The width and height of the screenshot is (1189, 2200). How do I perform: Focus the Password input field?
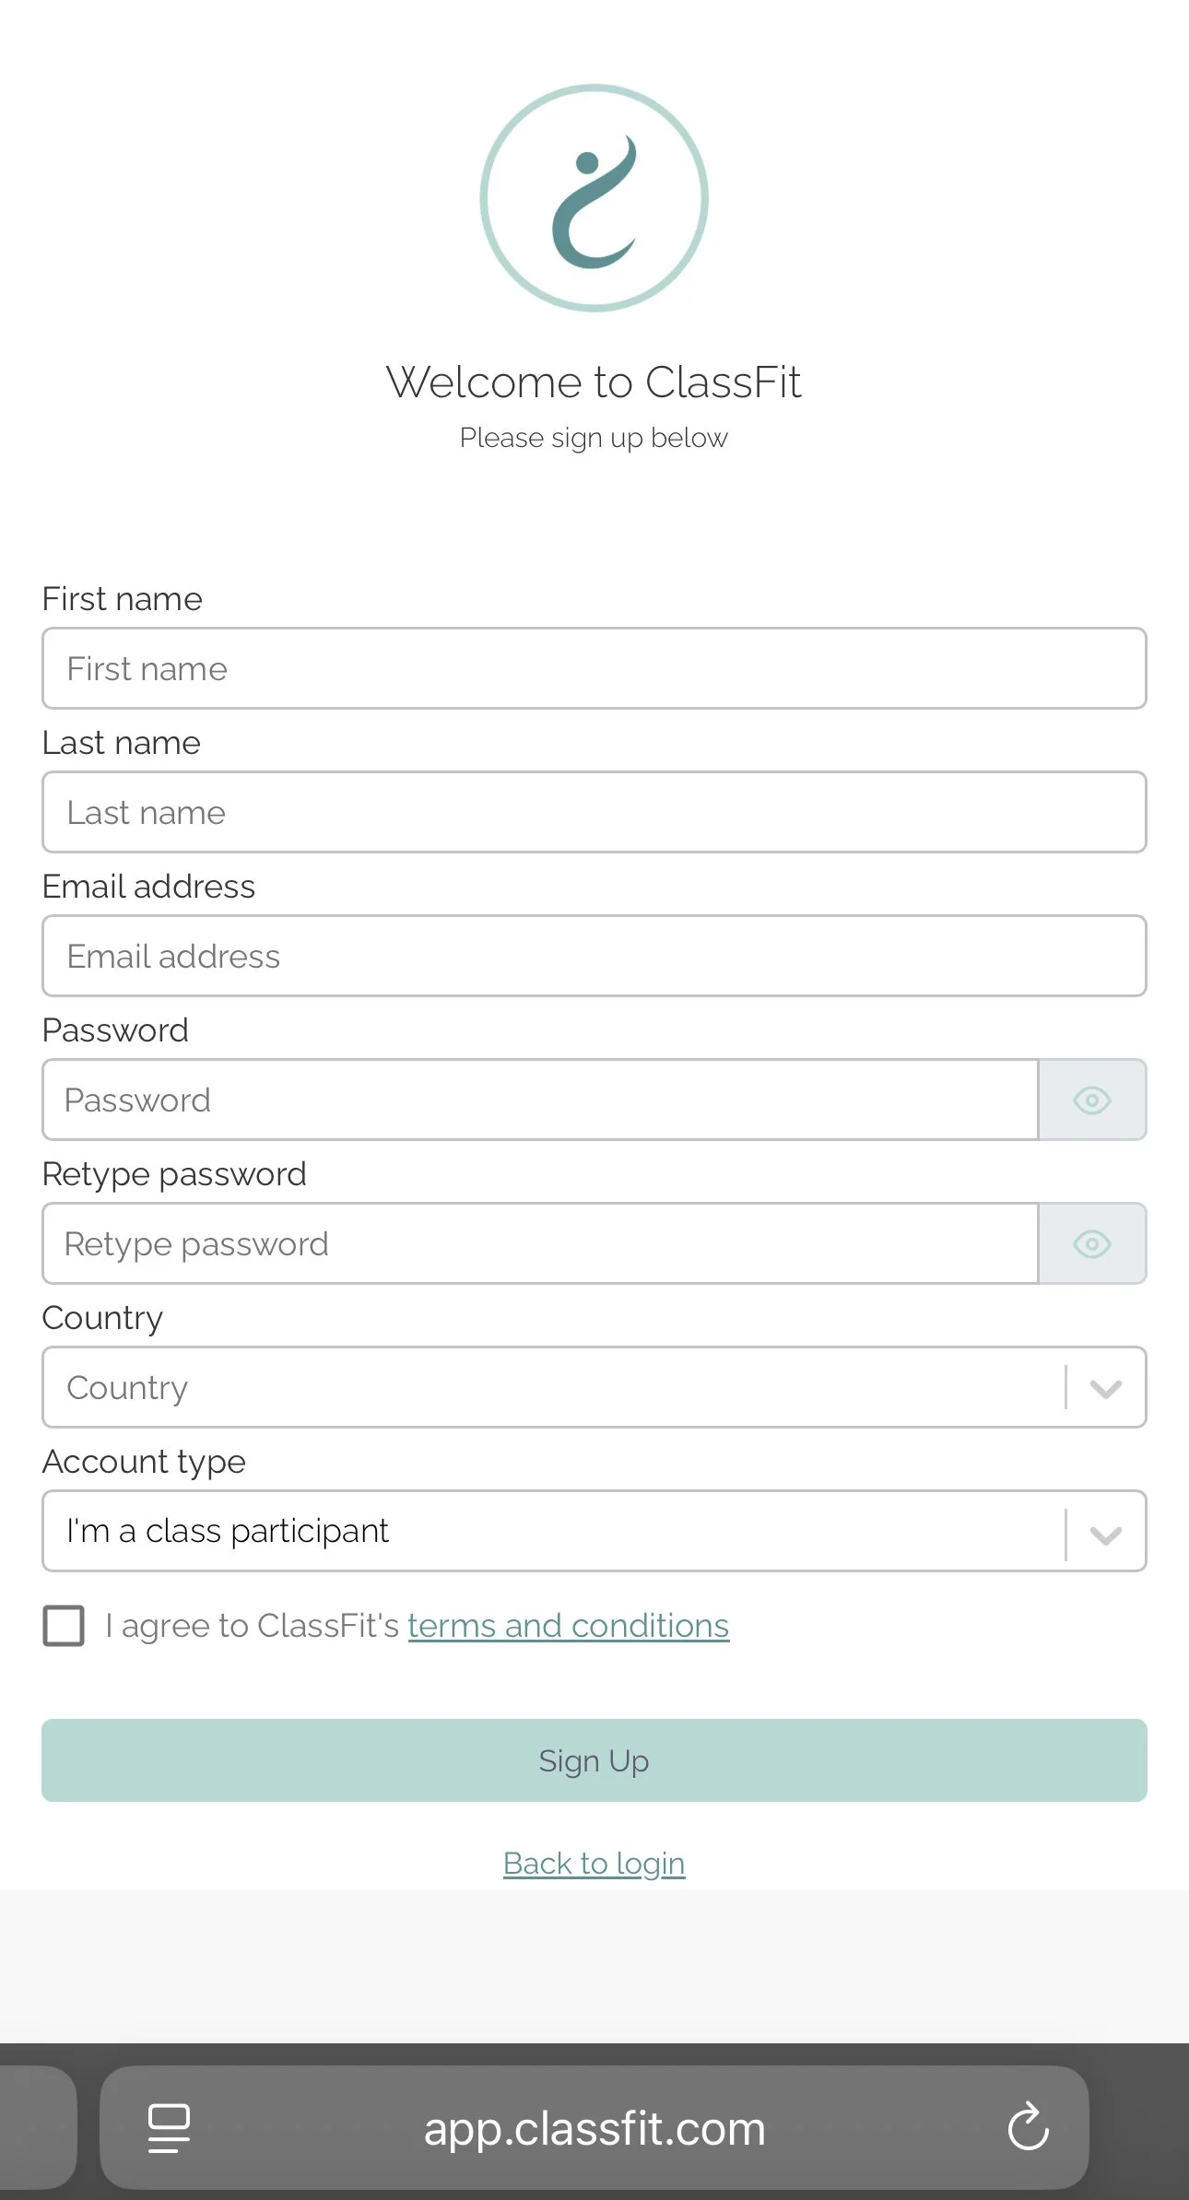(x=540, y=1100)
